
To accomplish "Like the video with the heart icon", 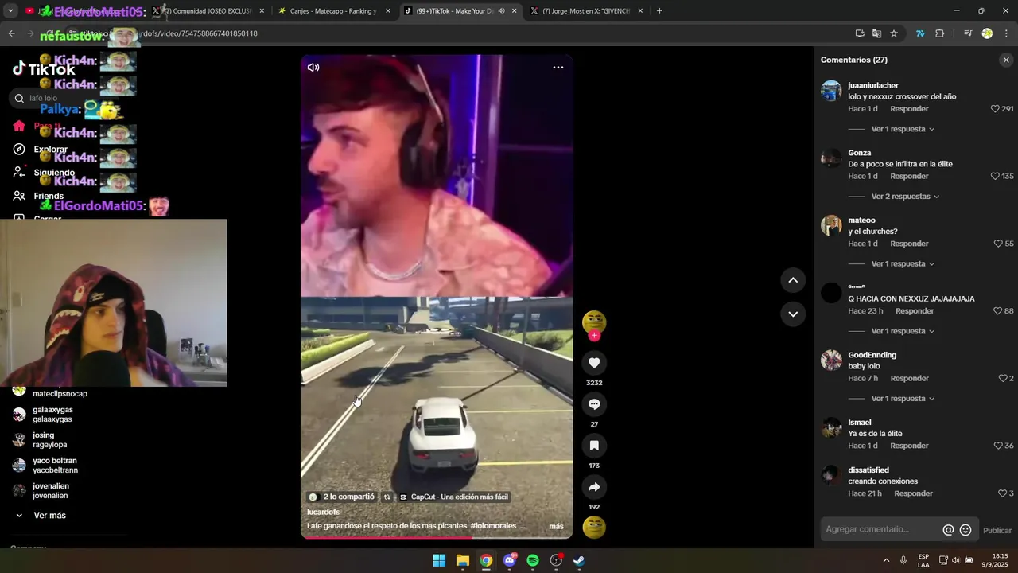I will [594, 363].
